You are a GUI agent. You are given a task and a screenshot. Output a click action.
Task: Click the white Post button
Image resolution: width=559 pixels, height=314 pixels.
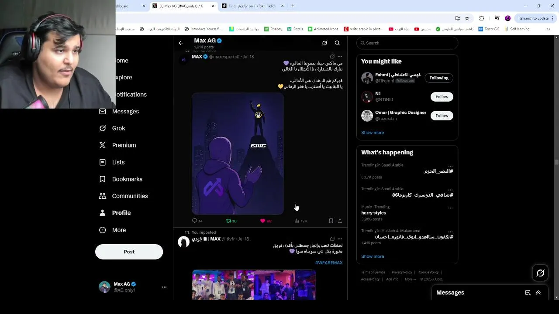point(129,252)
